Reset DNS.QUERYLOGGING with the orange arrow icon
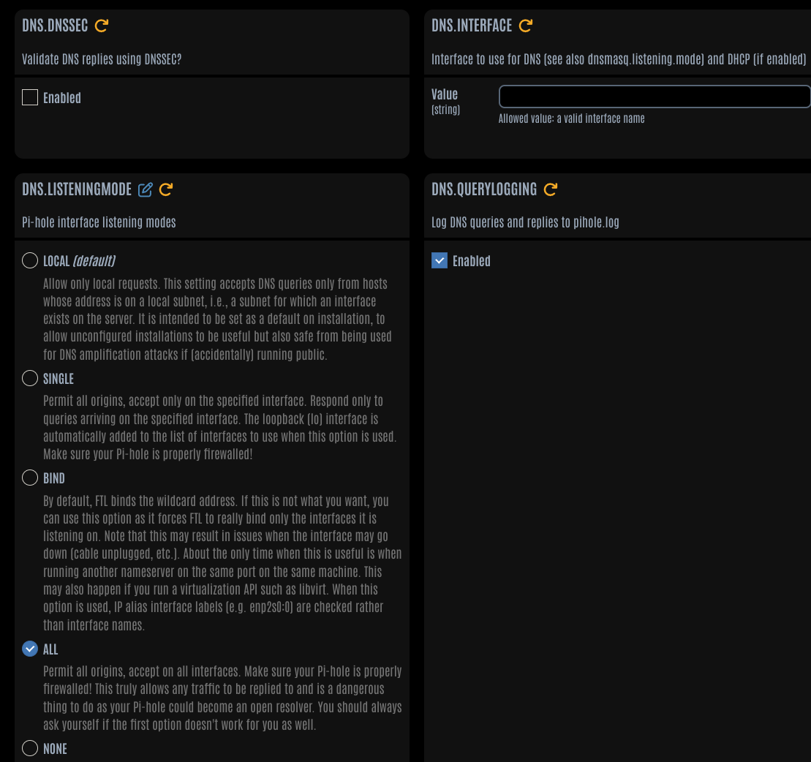This screenshot has height=762, width=811. pos(551,189)
